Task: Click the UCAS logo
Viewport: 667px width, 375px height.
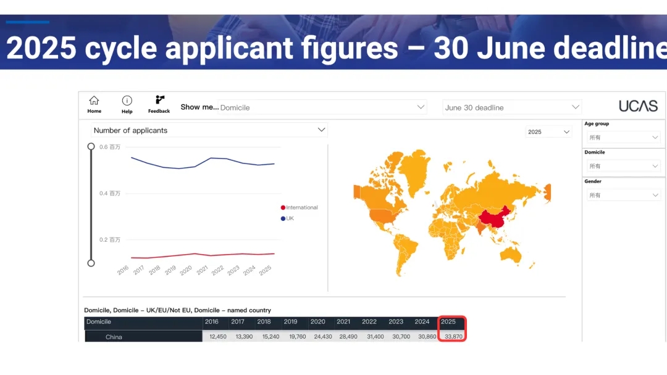Action: (638, 106)
